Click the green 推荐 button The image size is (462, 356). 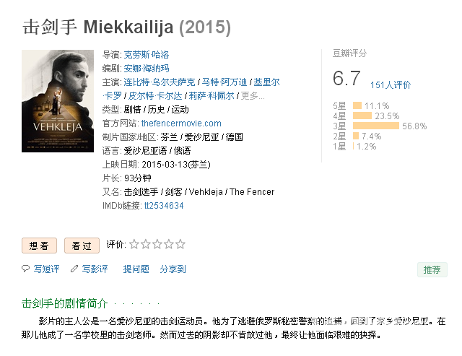(x=432, y=269)
